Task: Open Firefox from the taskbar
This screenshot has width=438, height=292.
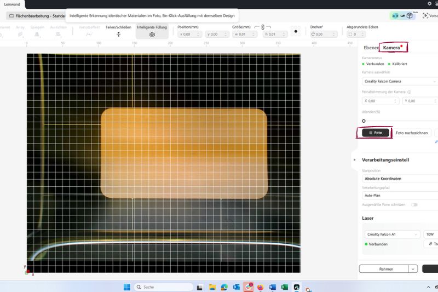Action: (260, 287)
